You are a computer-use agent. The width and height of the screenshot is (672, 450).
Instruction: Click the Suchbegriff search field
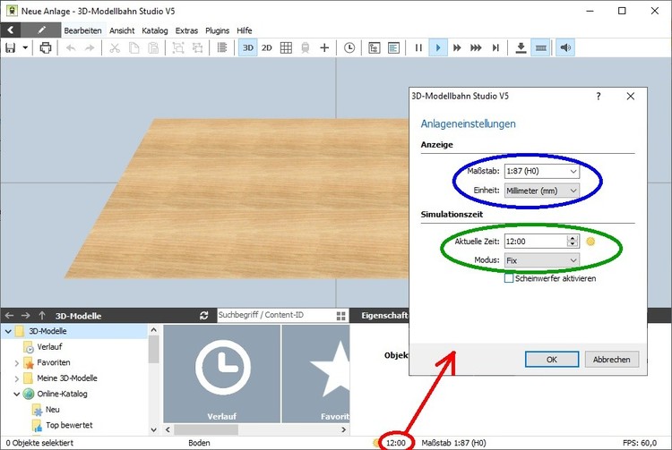tap(276, 315)
